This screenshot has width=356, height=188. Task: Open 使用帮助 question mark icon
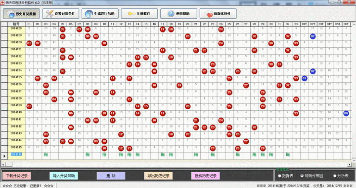click(x=171, y=14)
